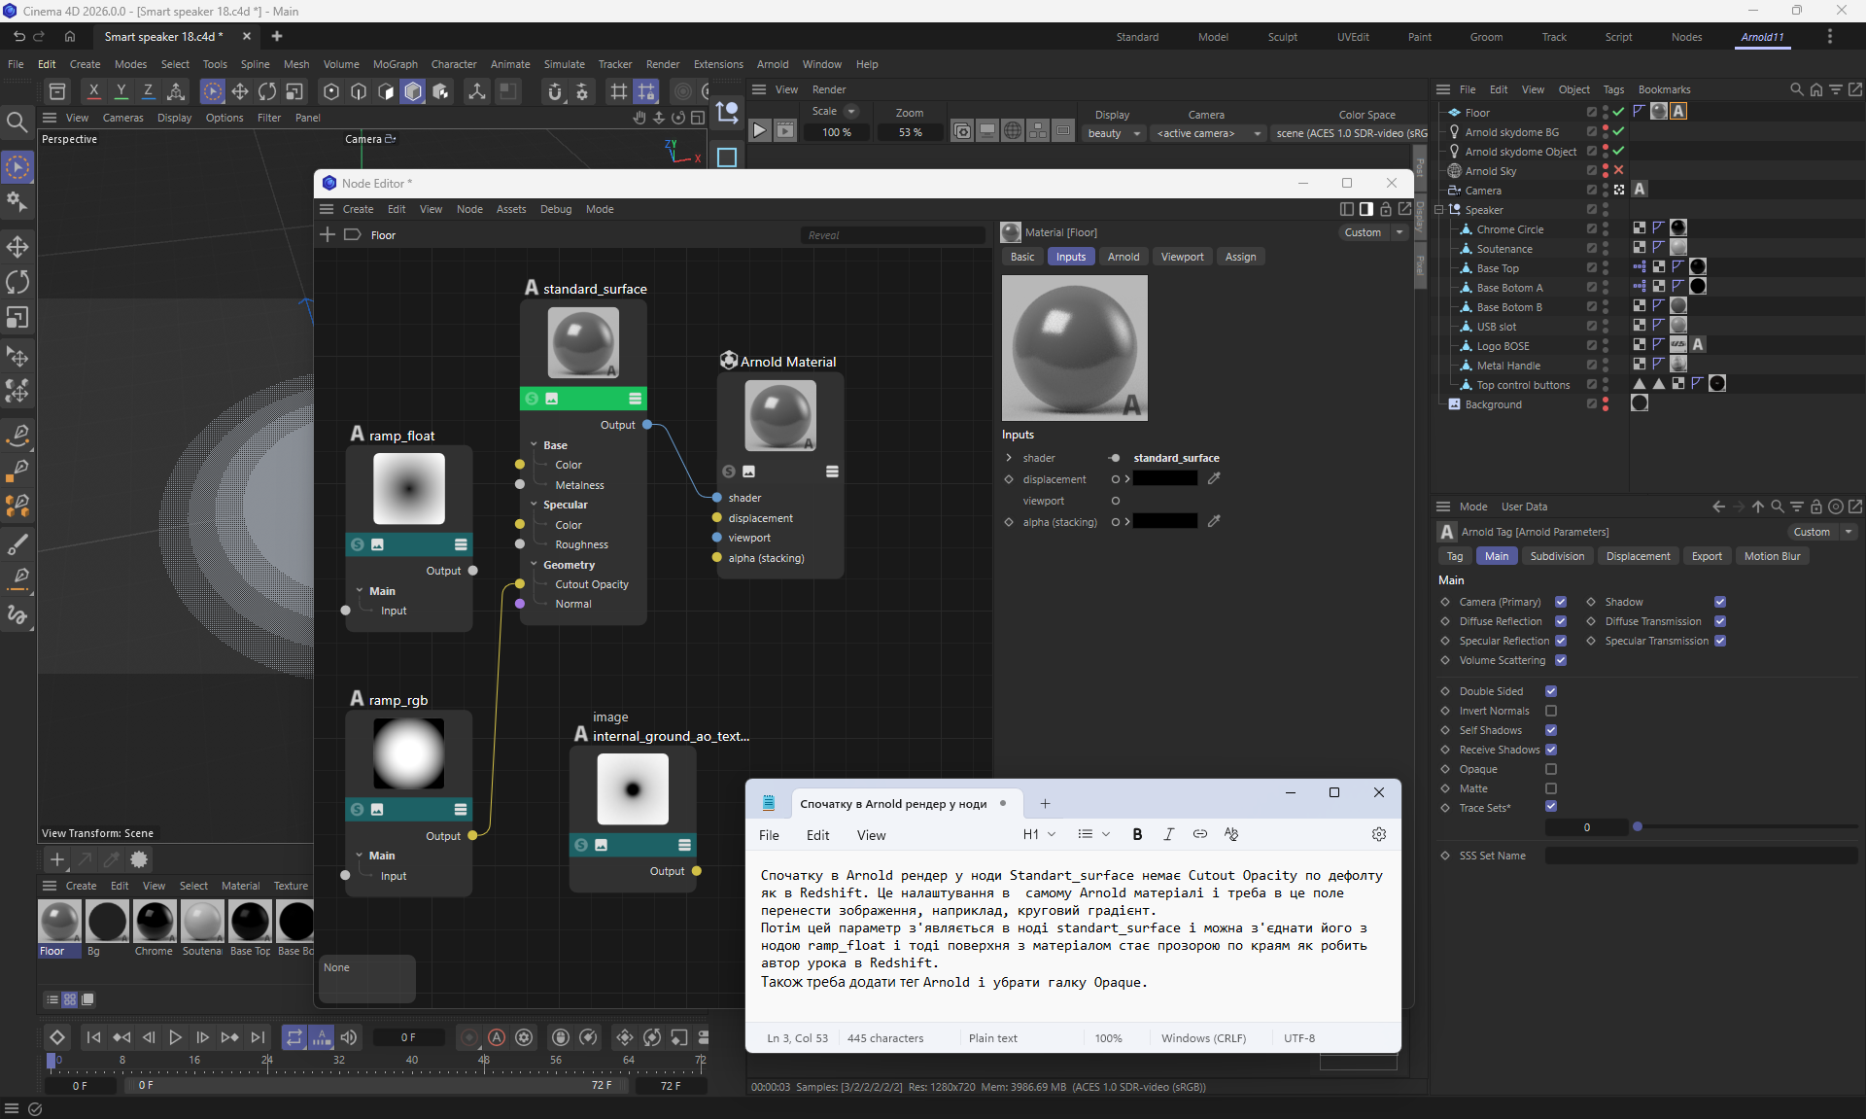Viewport: 1866px width, 1119px height.
Task: Click the Trace Sets slider handle
Action: (x=1638, y=826)
